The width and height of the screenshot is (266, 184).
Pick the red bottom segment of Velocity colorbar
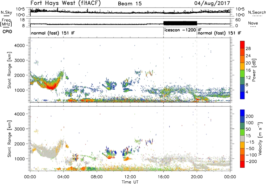pos(242,164)
